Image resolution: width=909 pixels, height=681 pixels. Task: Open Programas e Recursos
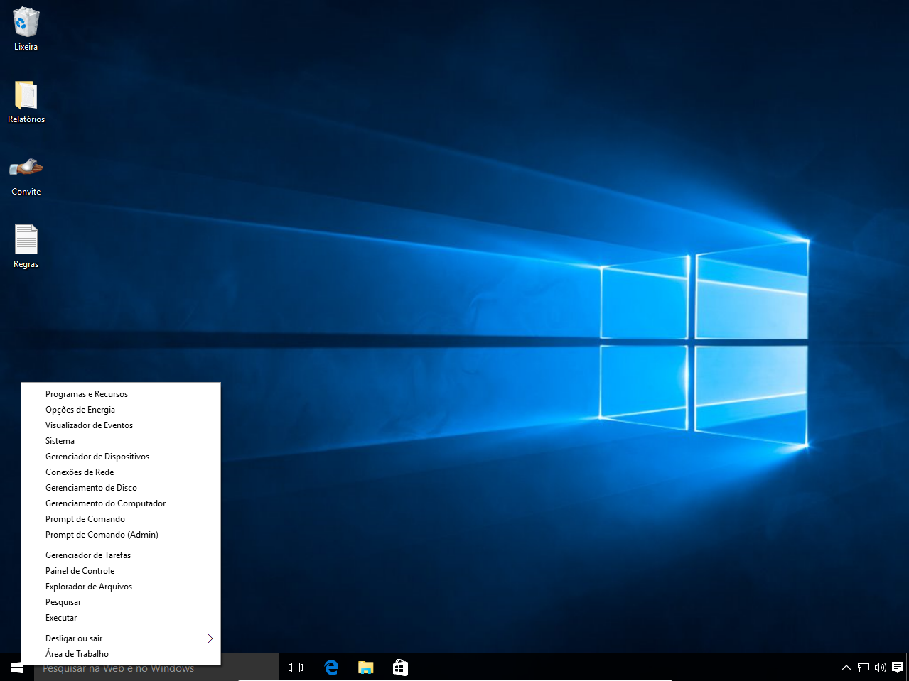pos(121,394)
